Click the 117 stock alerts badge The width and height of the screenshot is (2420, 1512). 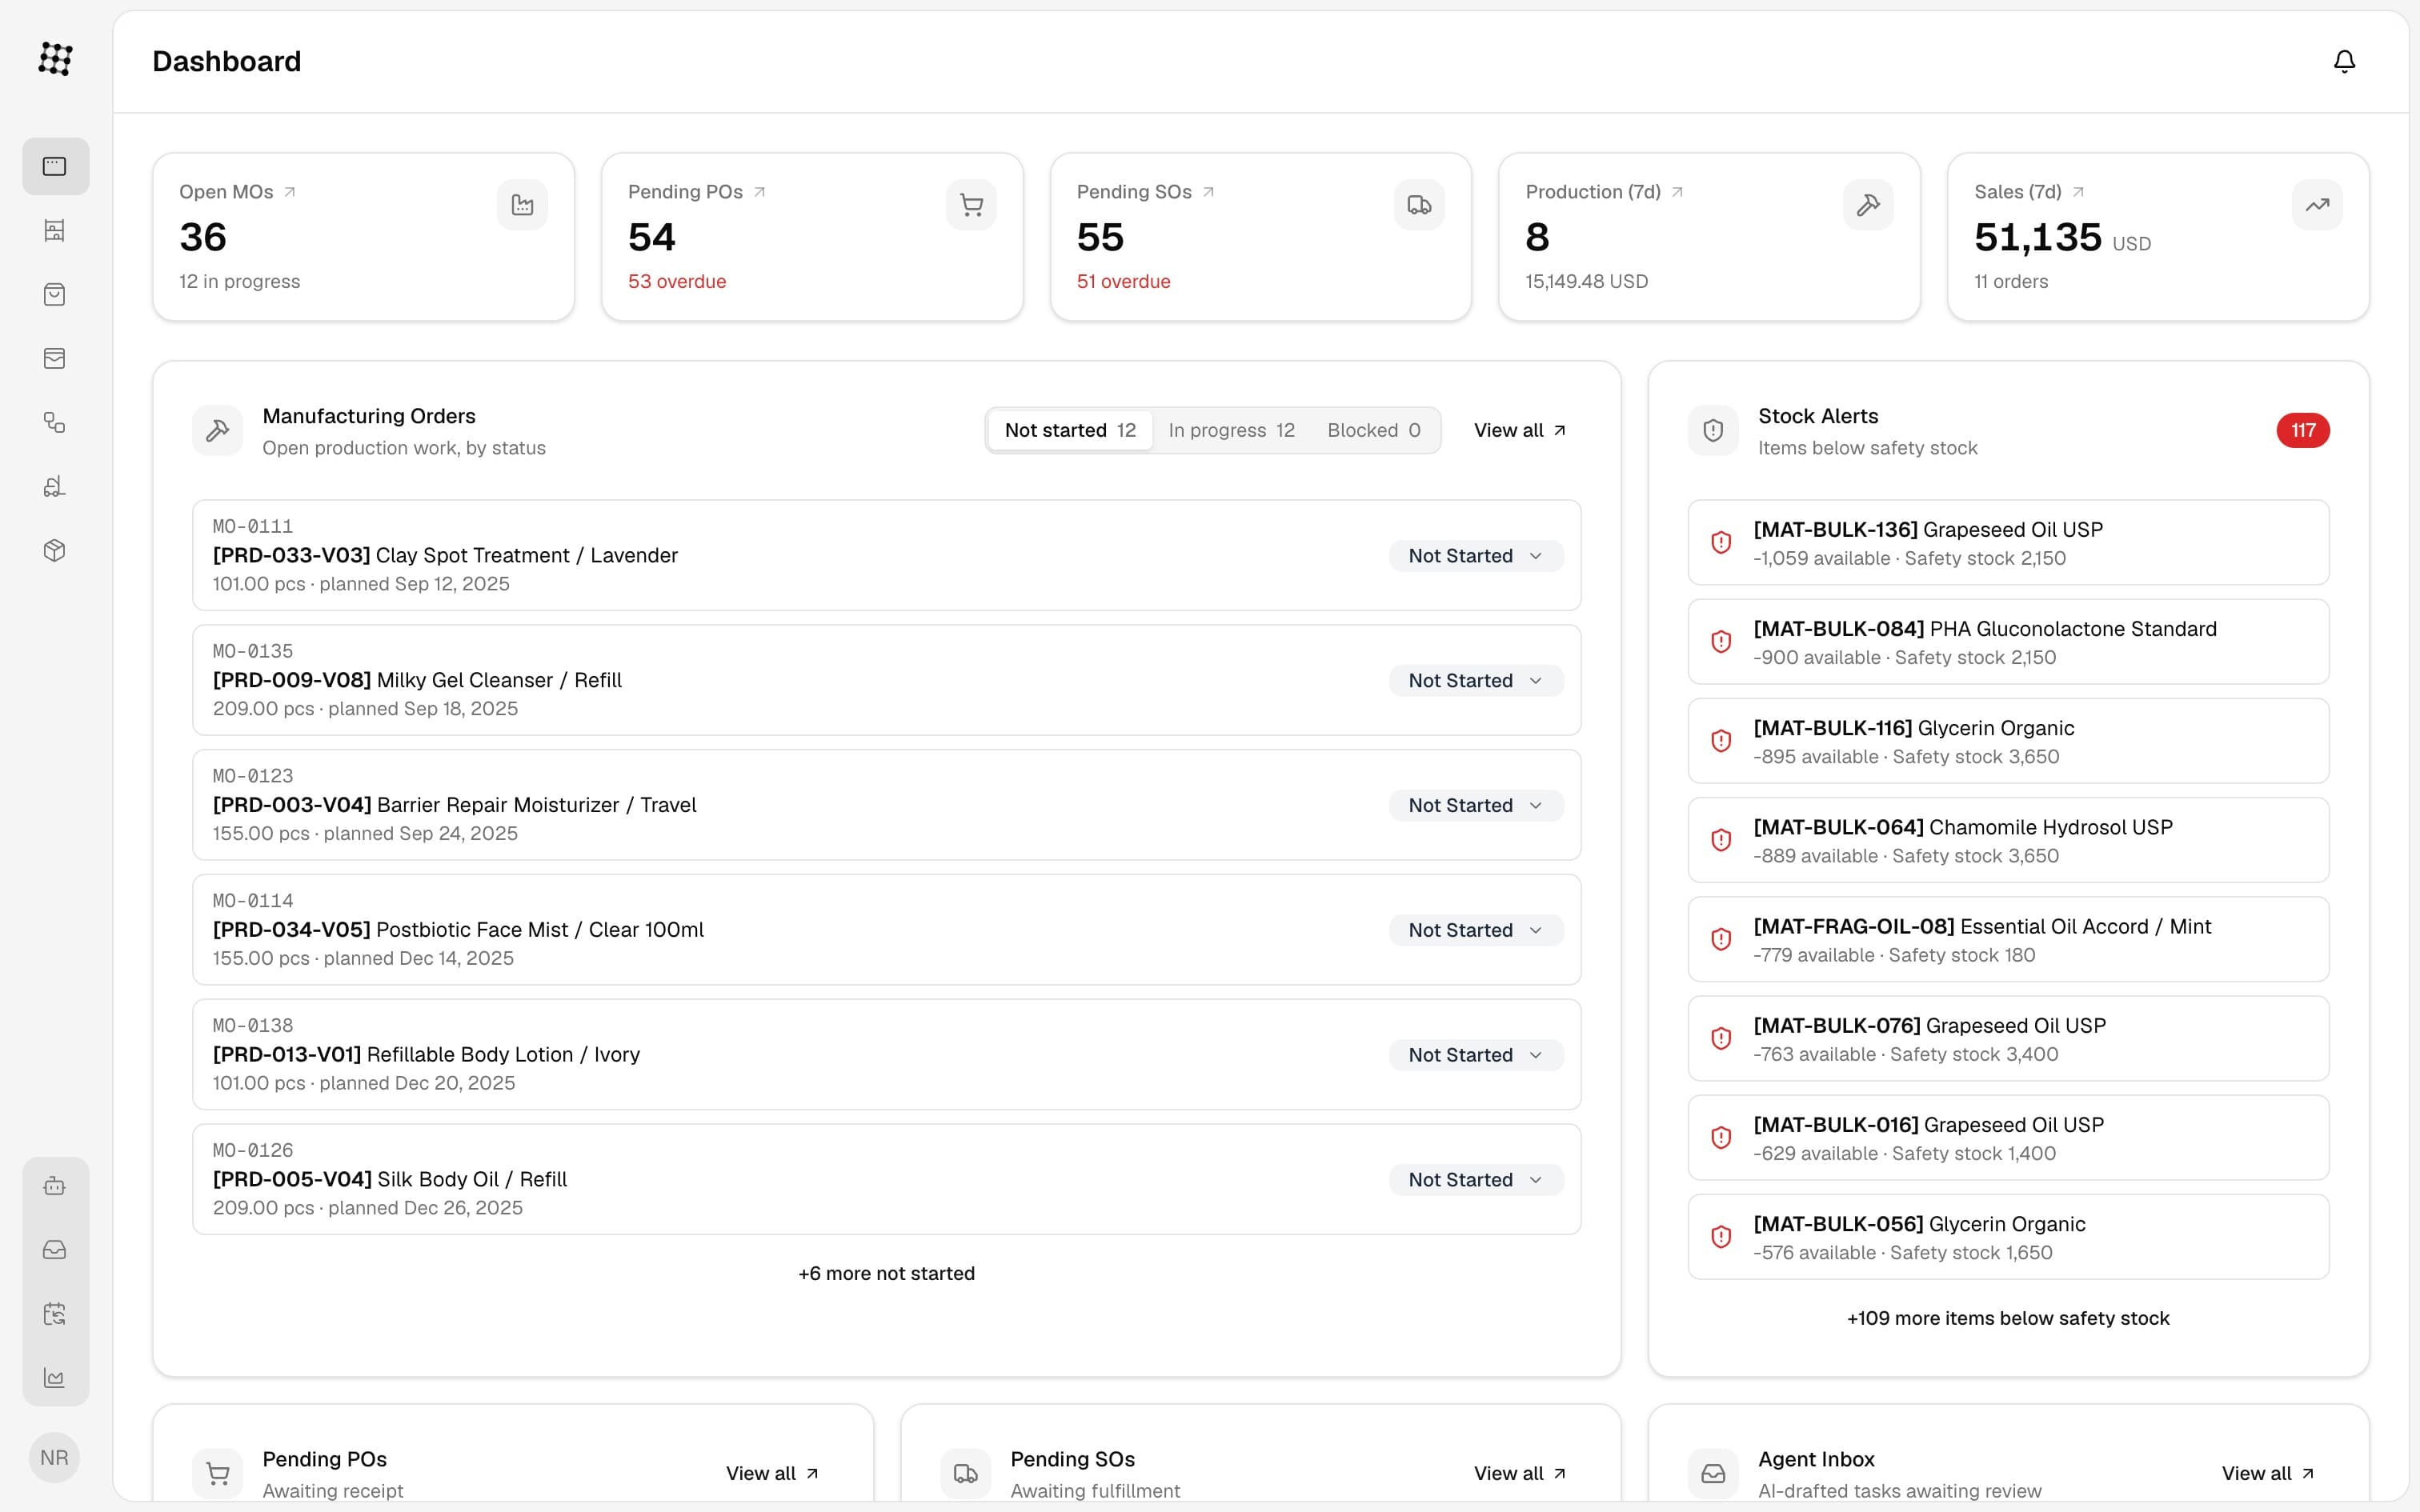[2302, 430]
